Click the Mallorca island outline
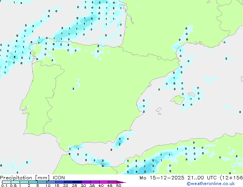Image resolution: width=243 pixels, height=187 pixels. pos(177,100)
